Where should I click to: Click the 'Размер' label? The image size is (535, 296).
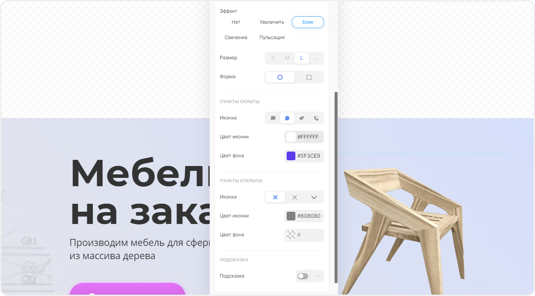pyautogui.click(x=228, y=58)
